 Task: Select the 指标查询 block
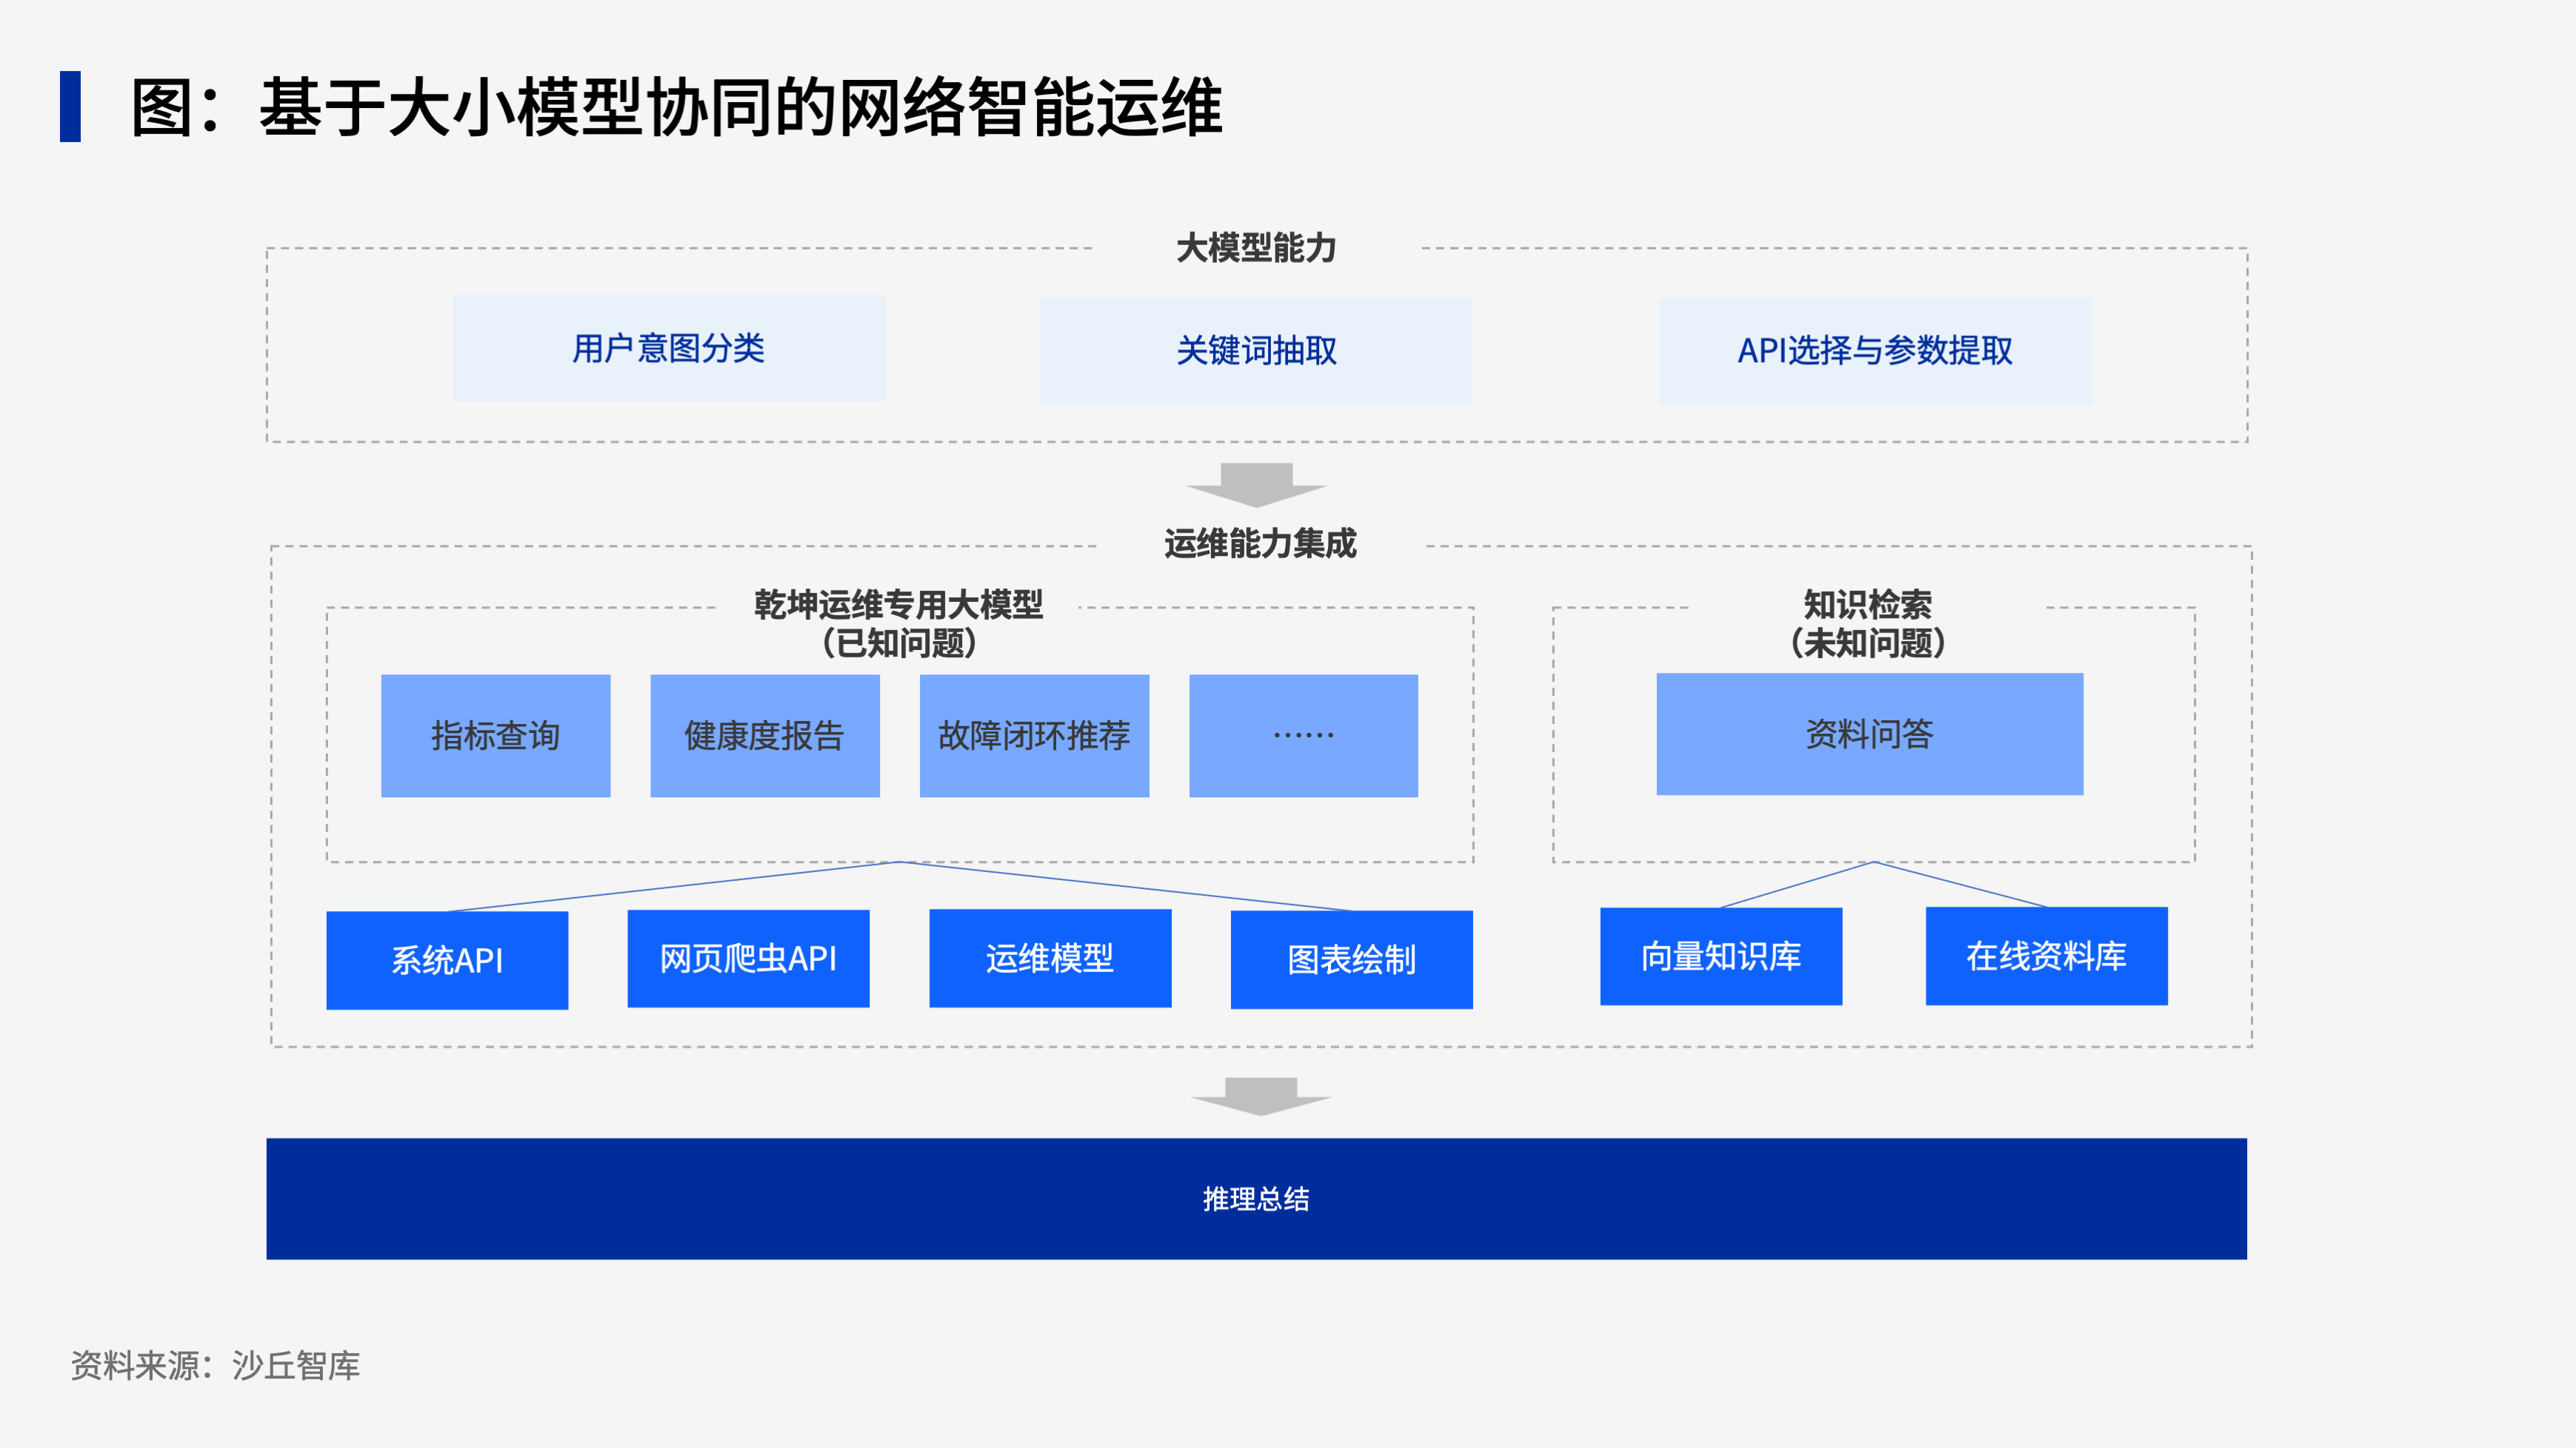pyautogui.click(x=495, y=736)
